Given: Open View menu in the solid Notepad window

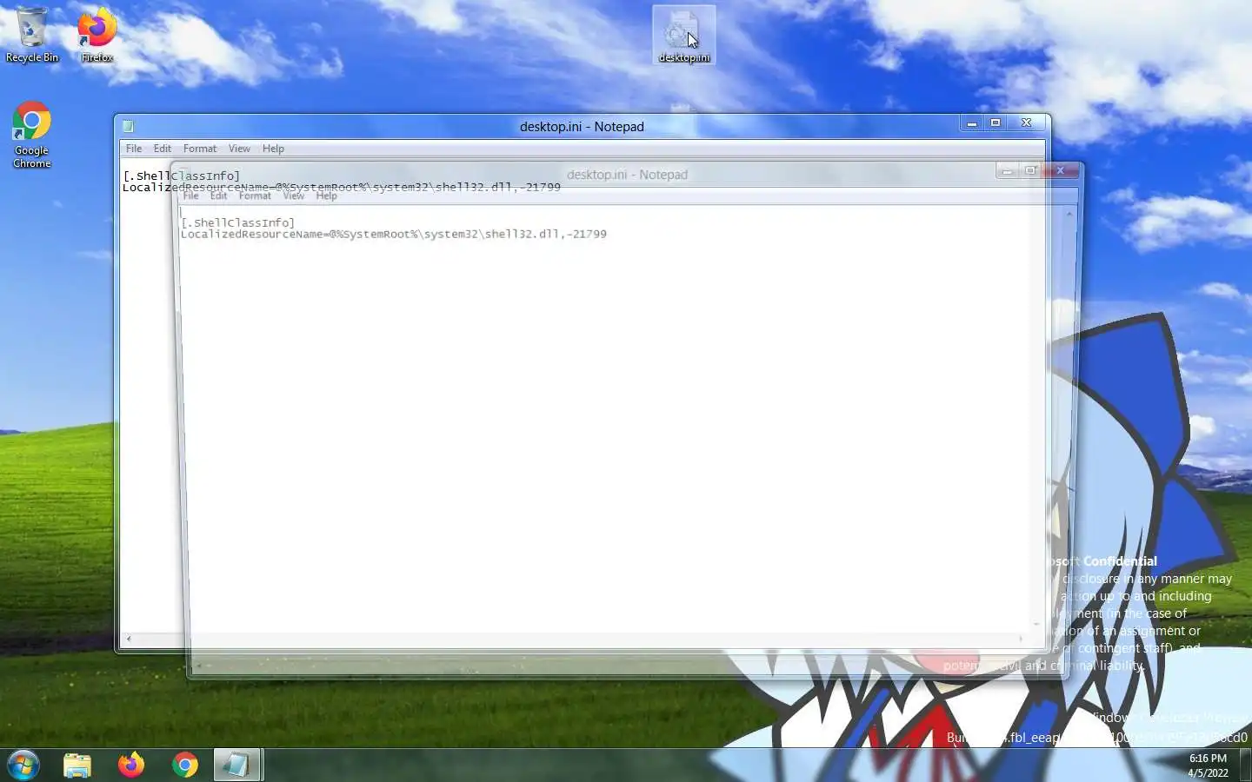Looking at the screenshot, I should [x=239, y=149].
